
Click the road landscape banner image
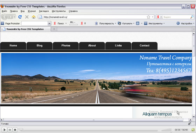tap(97, 78)
